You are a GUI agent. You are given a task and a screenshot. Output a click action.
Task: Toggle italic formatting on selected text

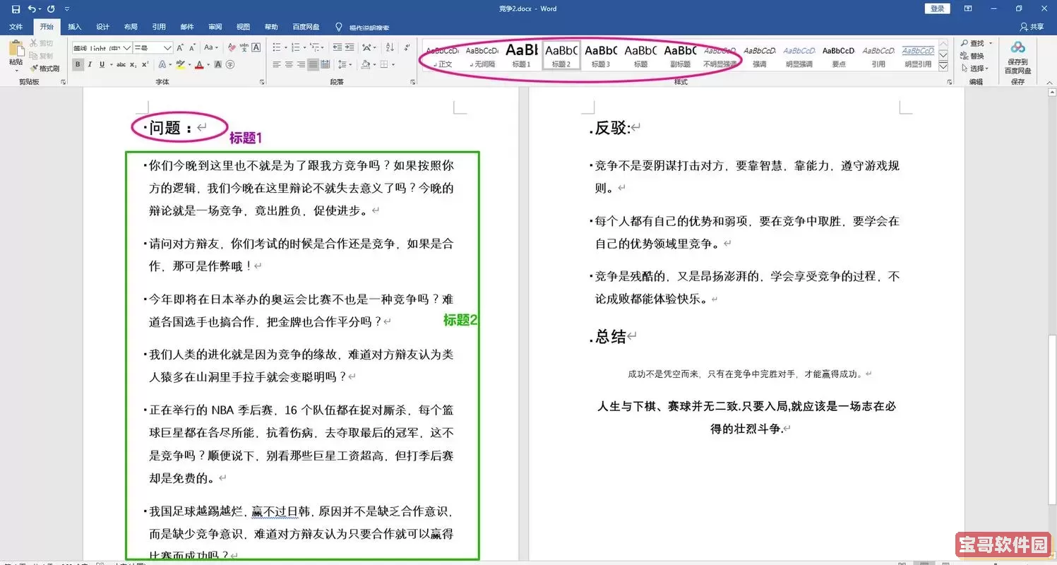click(x=90, y=64)
